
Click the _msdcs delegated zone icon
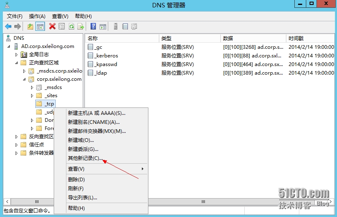coord(39,87)
